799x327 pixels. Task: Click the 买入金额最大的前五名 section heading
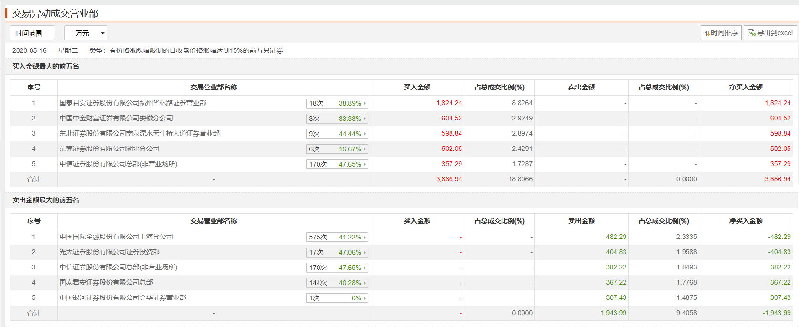(46, 66)
